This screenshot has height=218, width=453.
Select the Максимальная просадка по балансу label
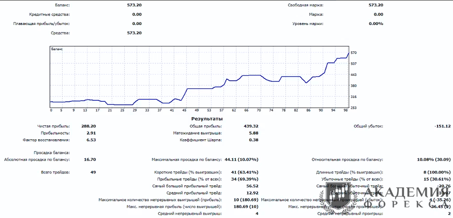click(186, 159)
